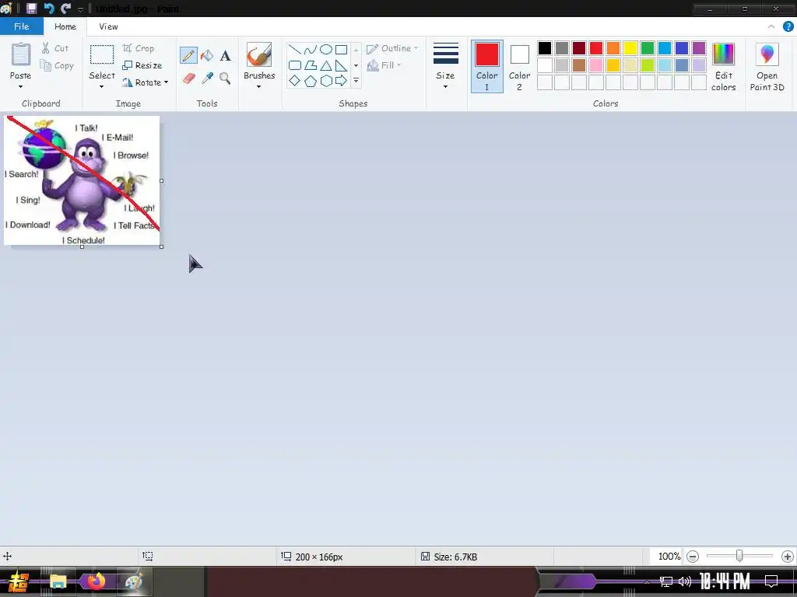Activate Color 1 foreground selector
This screenshot has width=797, height=597.
coord(487,67)
